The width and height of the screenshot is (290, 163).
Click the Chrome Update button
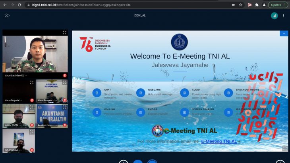click(278, 5)
